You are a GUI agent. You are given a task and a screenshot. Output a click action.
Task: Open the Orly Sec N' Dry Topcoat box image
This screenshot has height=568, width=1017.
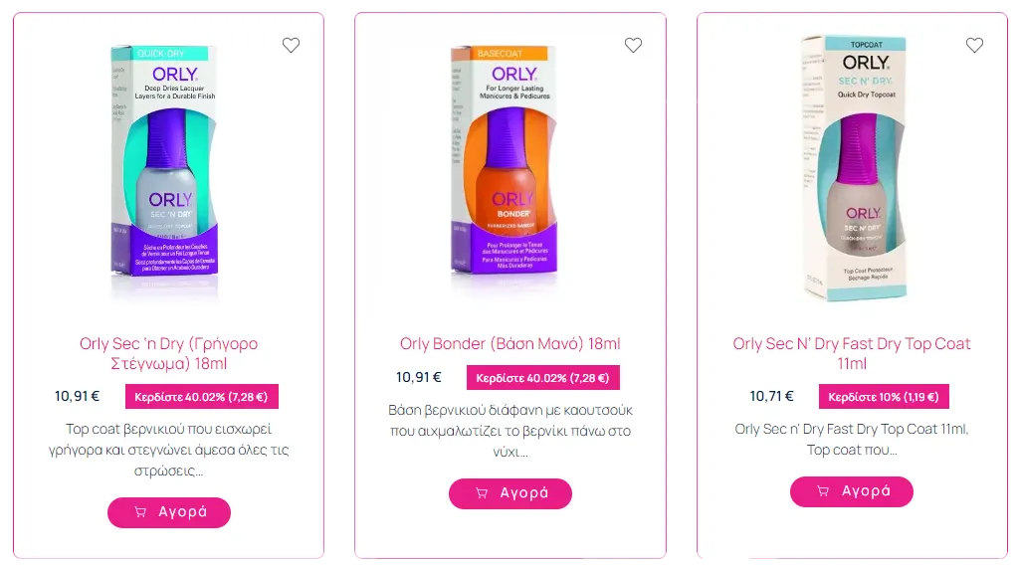(853, 168)
